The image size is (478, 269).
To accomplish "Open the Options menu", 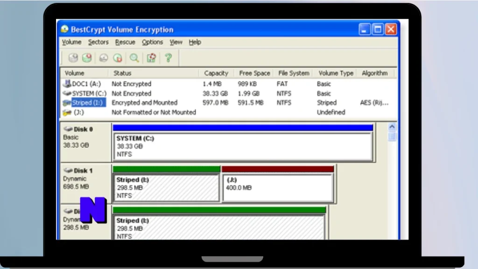I will (152, 42).
